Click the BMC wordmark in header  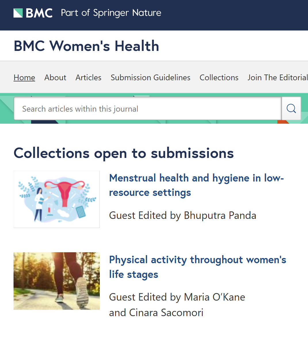[39, 13]
